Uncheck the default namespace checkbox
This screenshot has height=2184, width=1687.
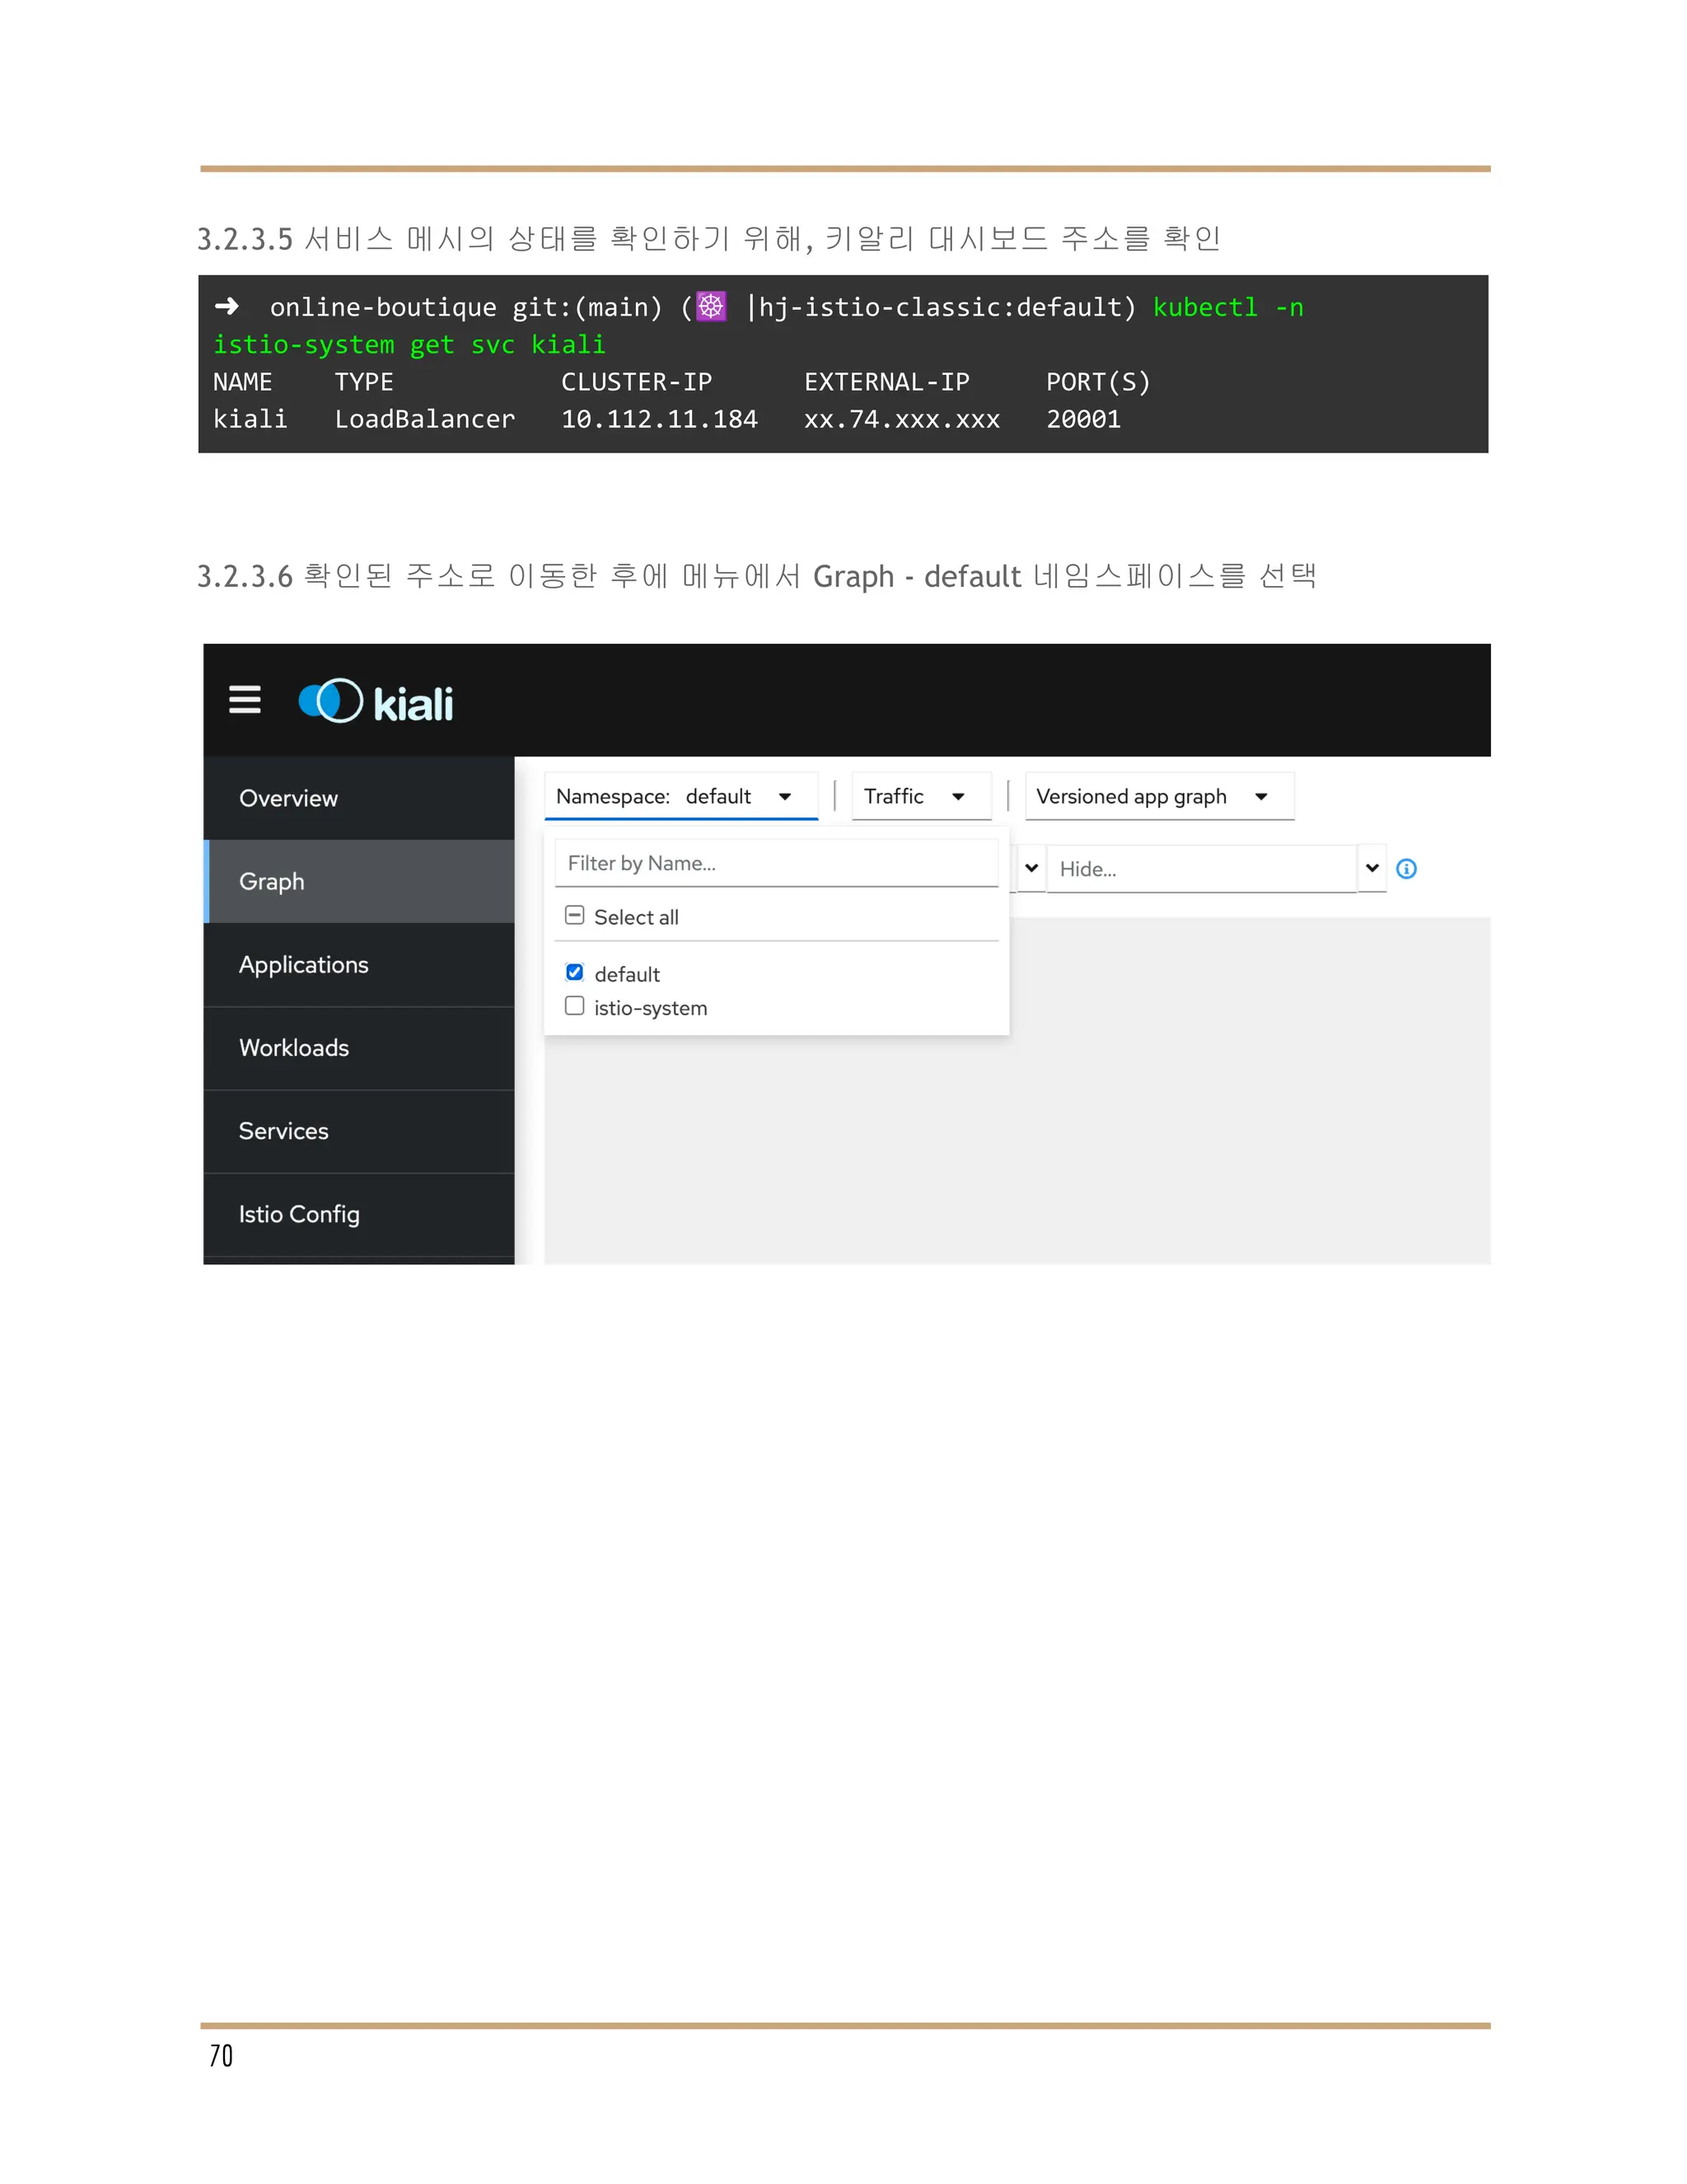coord(575,972)
